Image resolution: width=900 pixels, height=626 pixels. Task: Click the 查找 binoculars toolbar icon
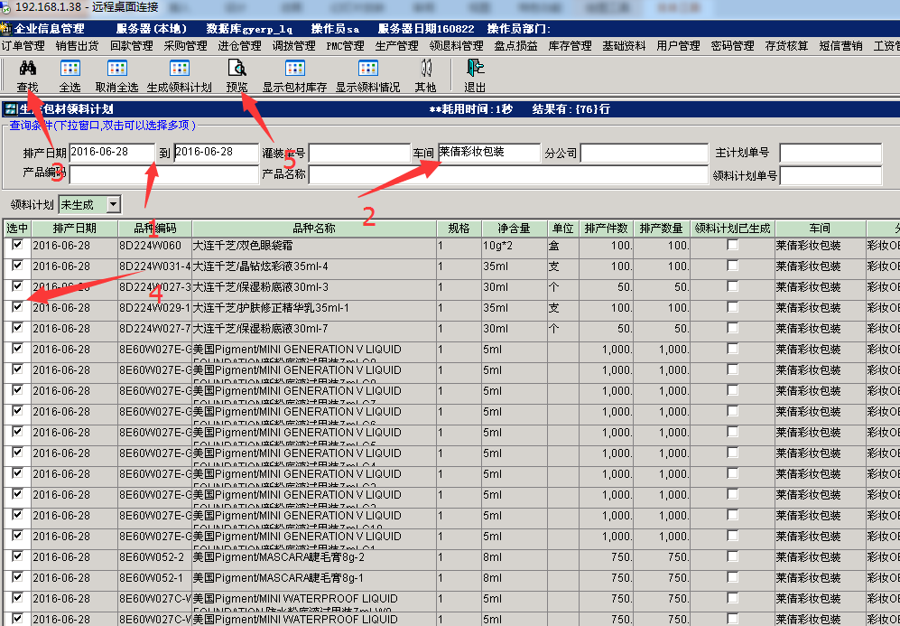coord(27,69)
